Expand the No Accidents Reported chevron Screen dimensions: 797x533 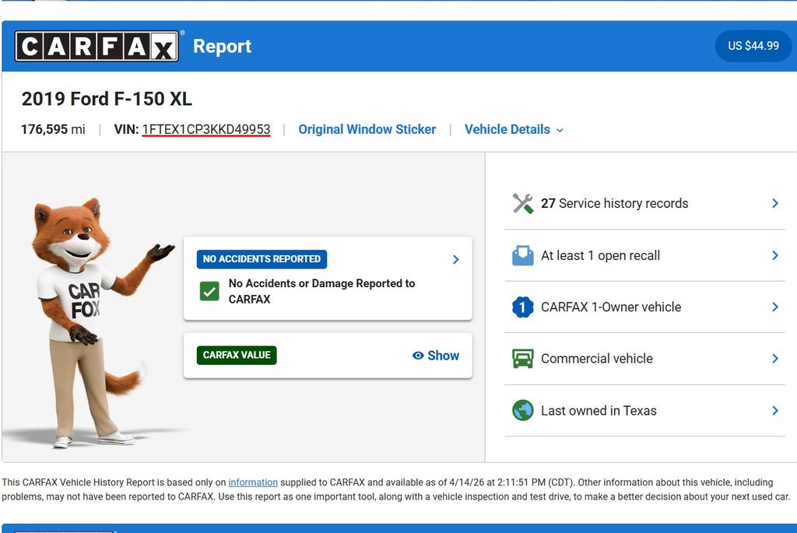point(456,259)
